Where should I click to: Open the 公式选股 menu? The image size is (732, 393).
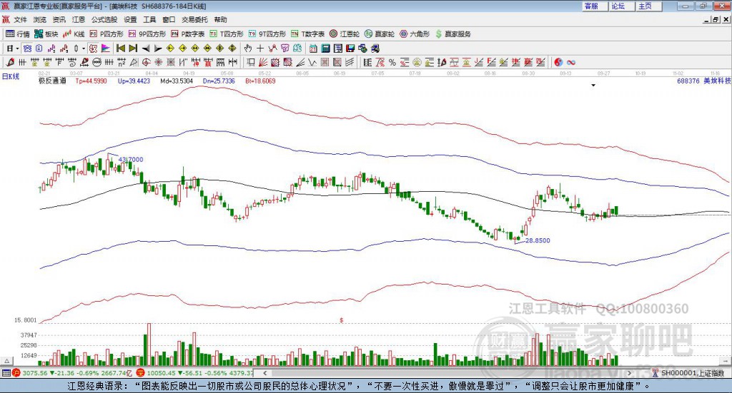[104, 19]
